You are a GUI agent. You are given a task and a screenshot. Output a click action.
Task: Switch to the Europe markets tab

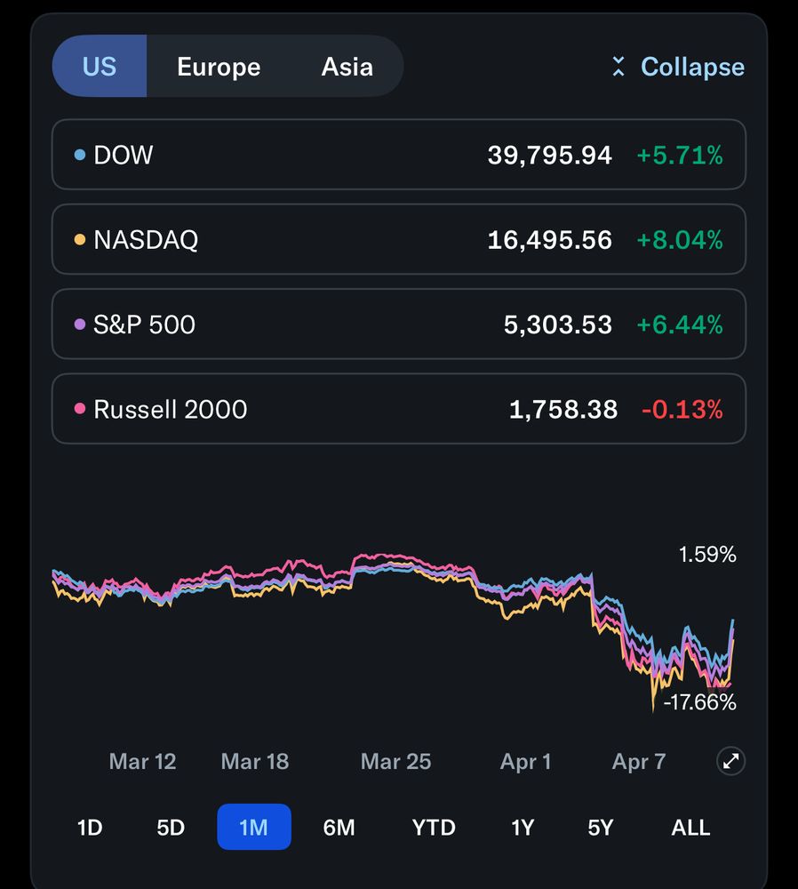[x=219, y=67]
